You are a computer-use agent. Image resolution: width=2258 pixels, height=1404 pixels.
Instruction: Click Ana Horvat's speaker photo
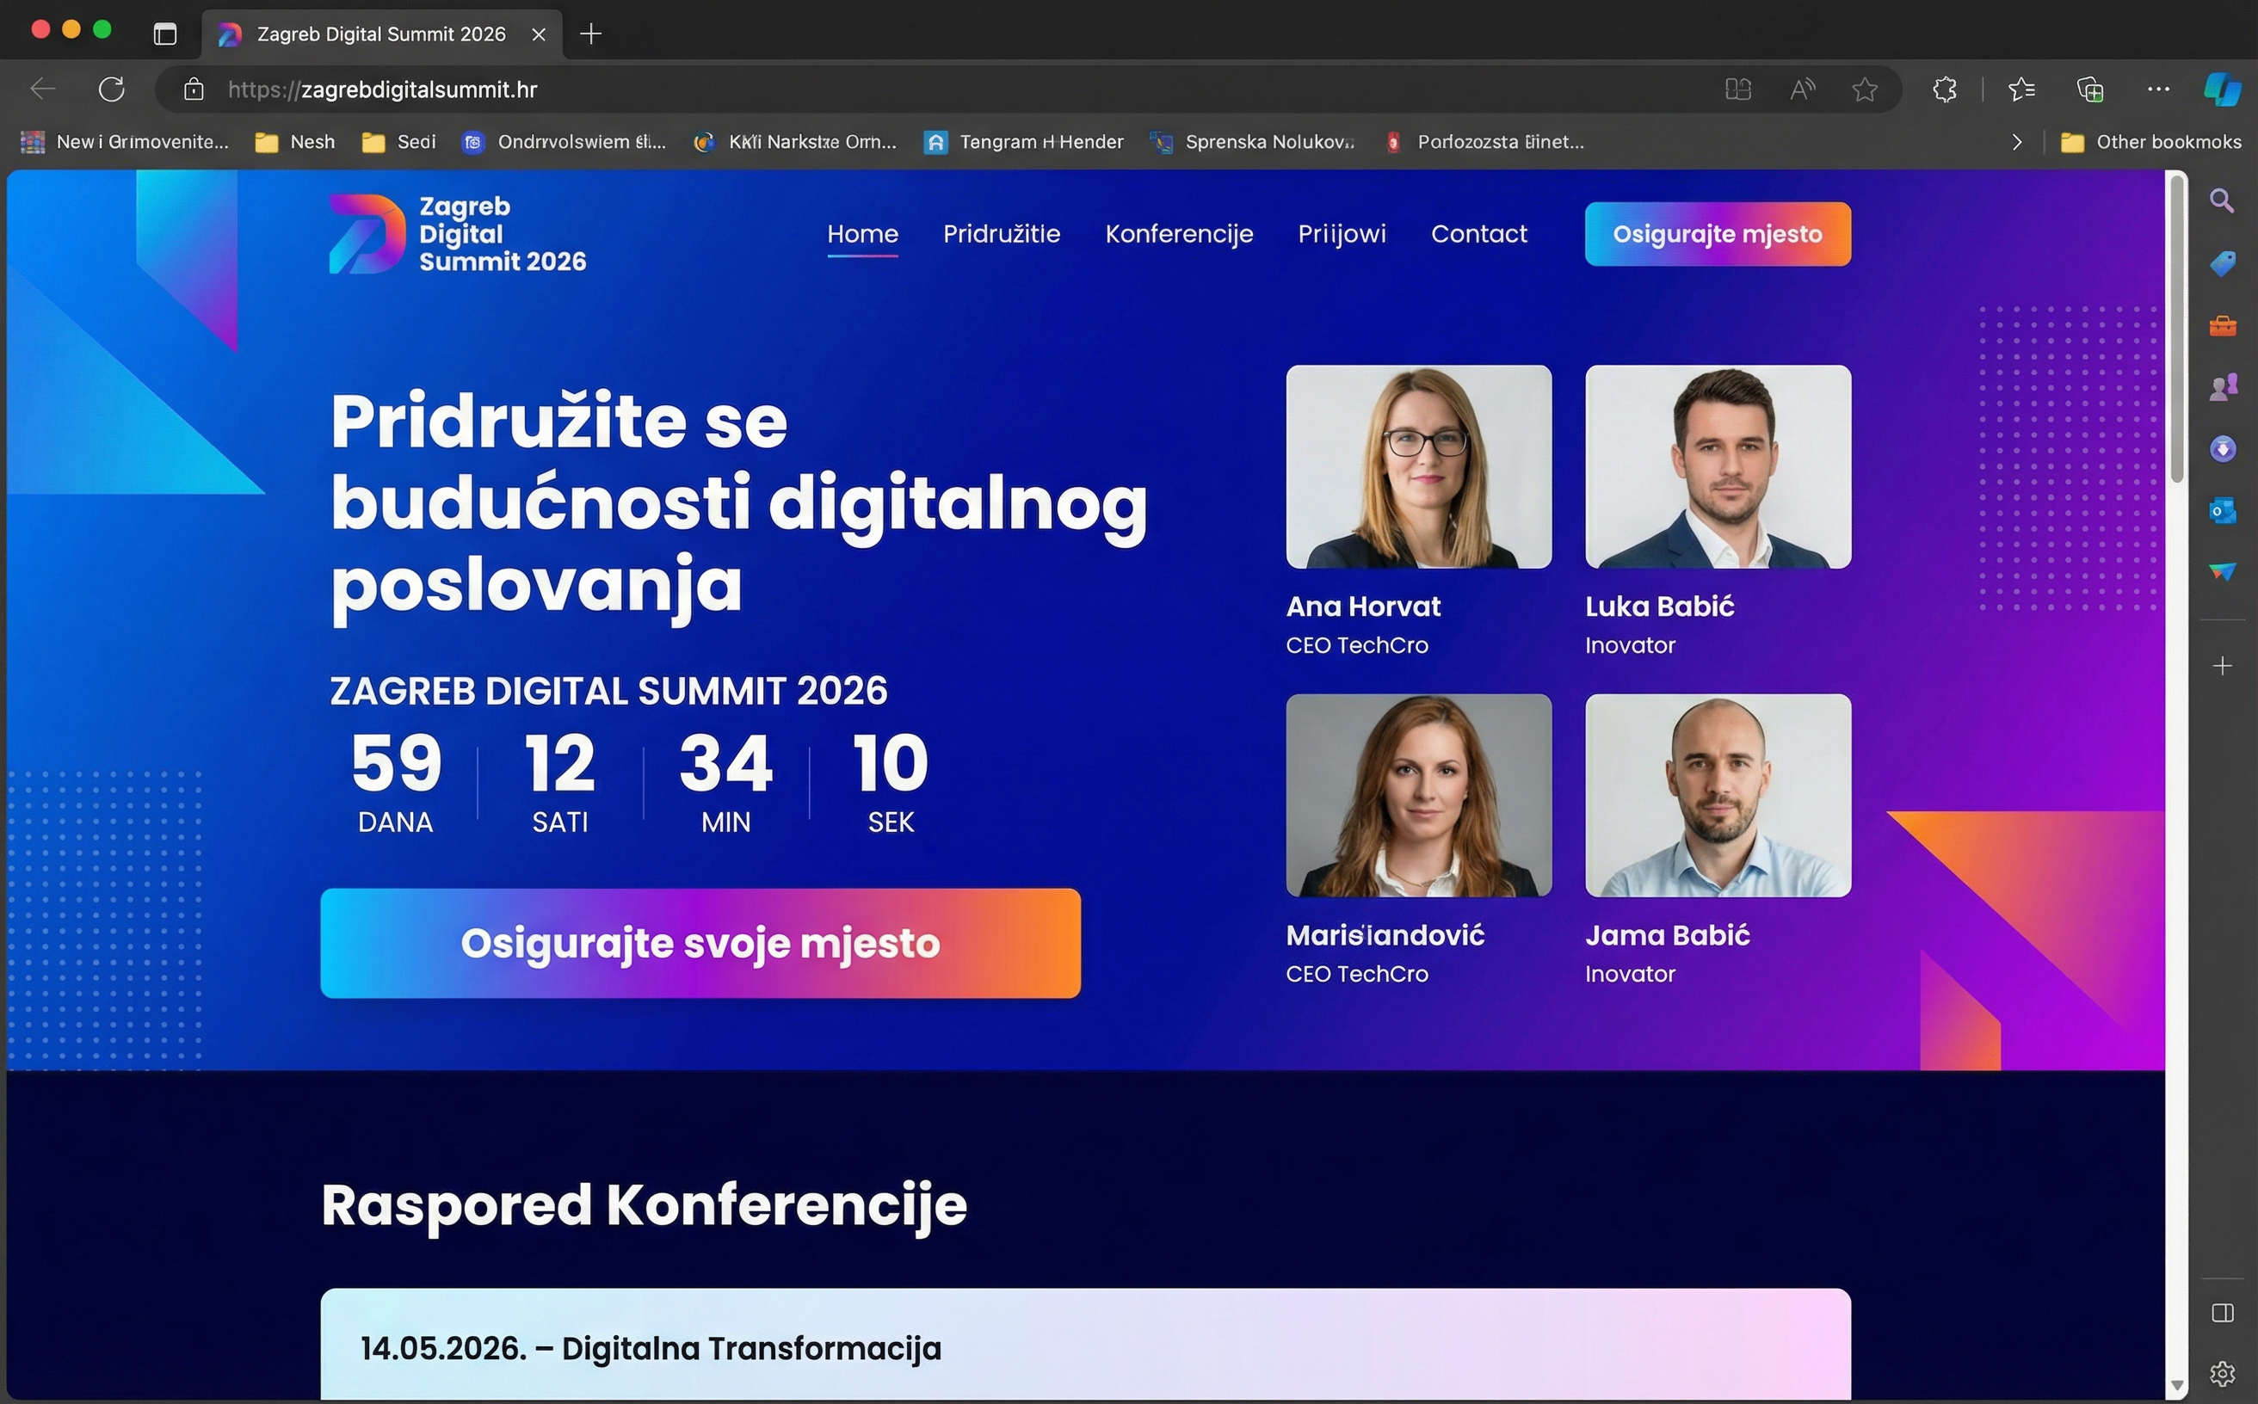point(1417,467)
